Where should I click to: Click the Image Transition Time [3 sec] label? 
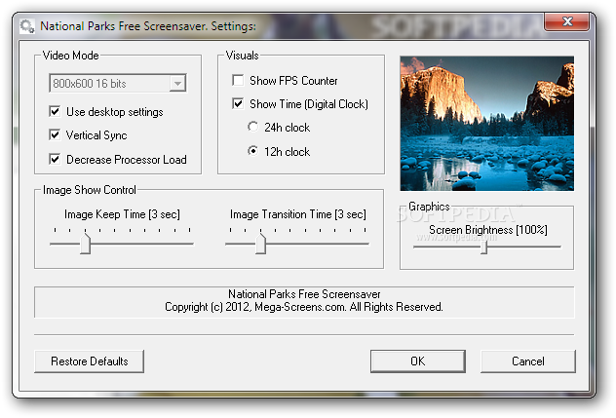(298, 214)
